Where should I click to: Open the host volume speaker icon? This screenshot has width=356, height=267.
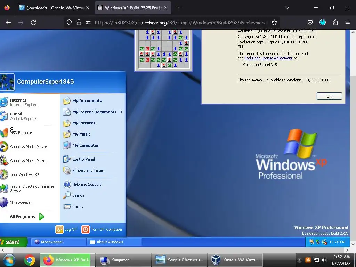[x=325, y=260]
